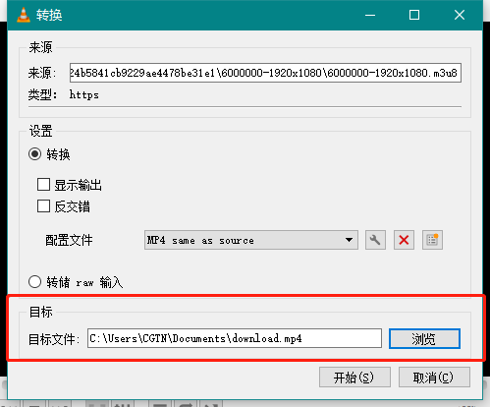Click the VLC cone icon in title bar

click(24, 15)
